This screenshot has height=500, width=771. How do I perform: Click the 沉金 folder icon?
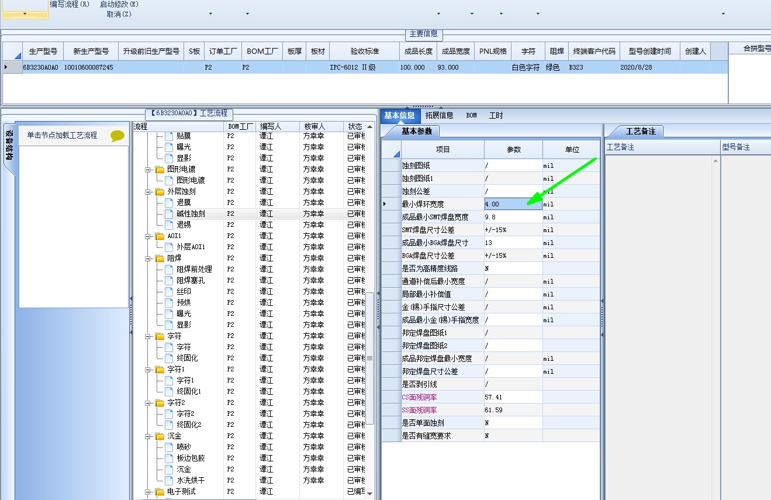click(160, 436)
